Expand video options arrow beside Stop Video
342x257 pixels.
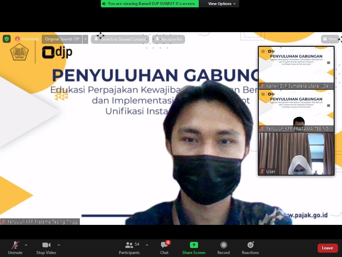[59, 245]
